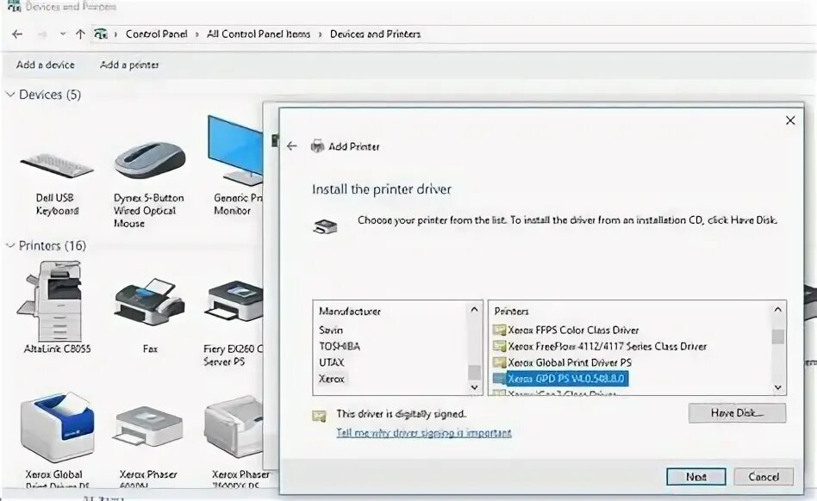Viewport: 817px width, 501px height.
Task: Click icon beside Xerox Global Print Driver PS
Action: coord(499,362)
